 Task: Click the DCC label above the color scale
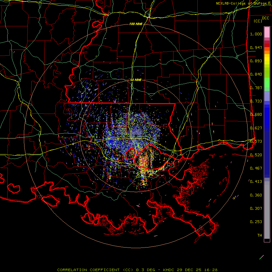coord(265,18)
